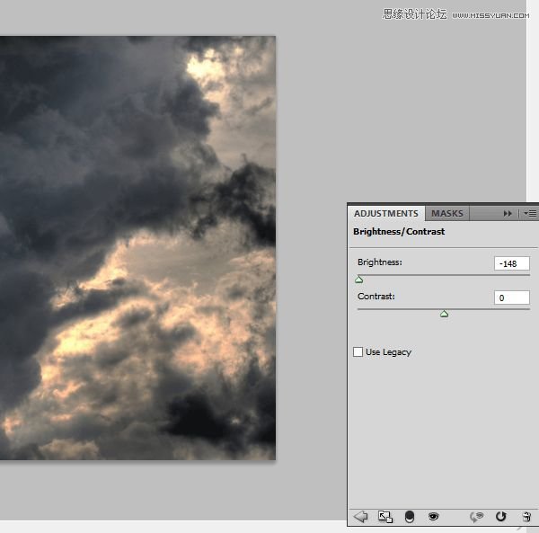Click the Brightness label
The image size is (539, 533).
380,262
